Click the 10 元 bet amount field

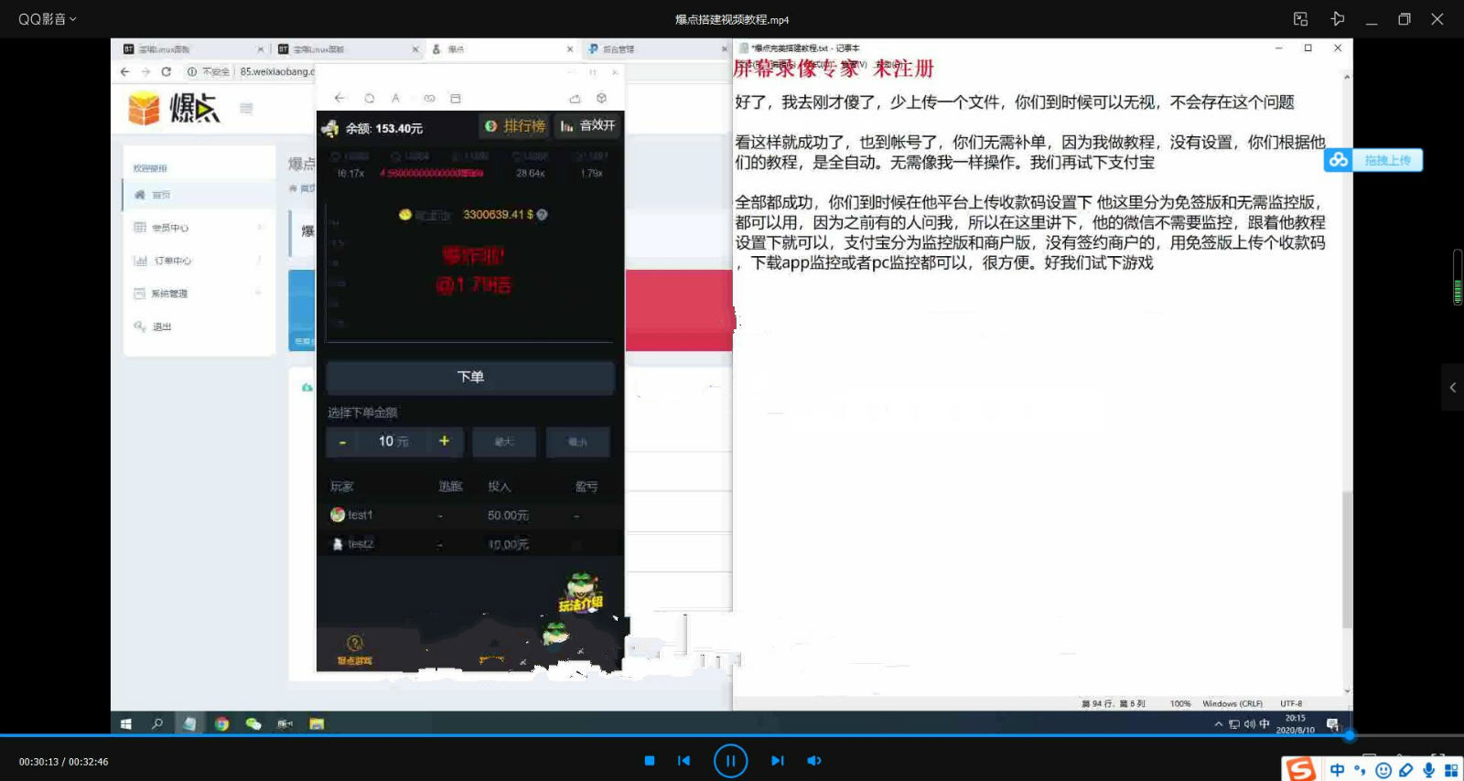click(x=393, y=442)
